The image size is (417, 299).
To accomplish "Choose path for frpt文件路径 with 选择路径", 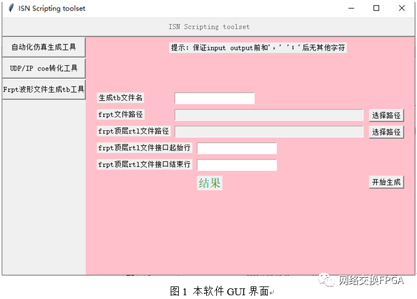I will [386, 116].
